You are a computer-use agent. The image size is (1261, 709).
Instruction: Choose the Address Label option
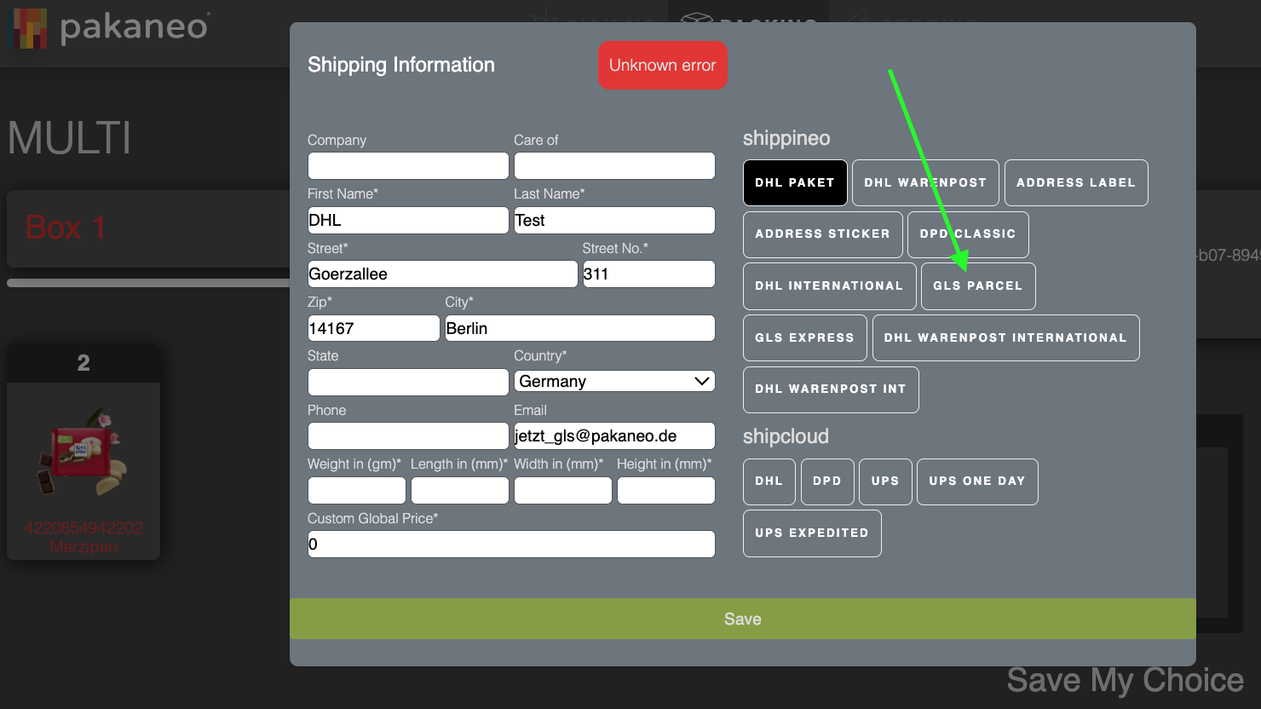[x=1076, y=182]
